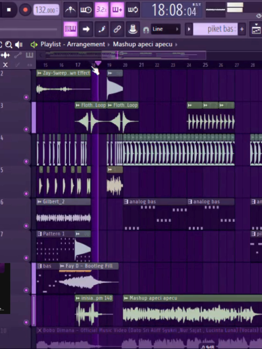Mute track 2 with its pink dot
Viewport: 262px width, 349px height.
(26, 97)
